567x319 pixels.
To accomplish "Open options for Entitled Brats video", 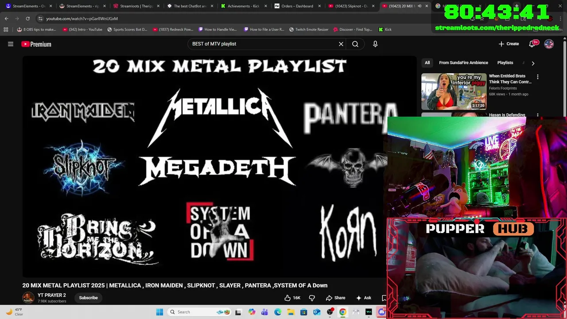I will point(538,77).
